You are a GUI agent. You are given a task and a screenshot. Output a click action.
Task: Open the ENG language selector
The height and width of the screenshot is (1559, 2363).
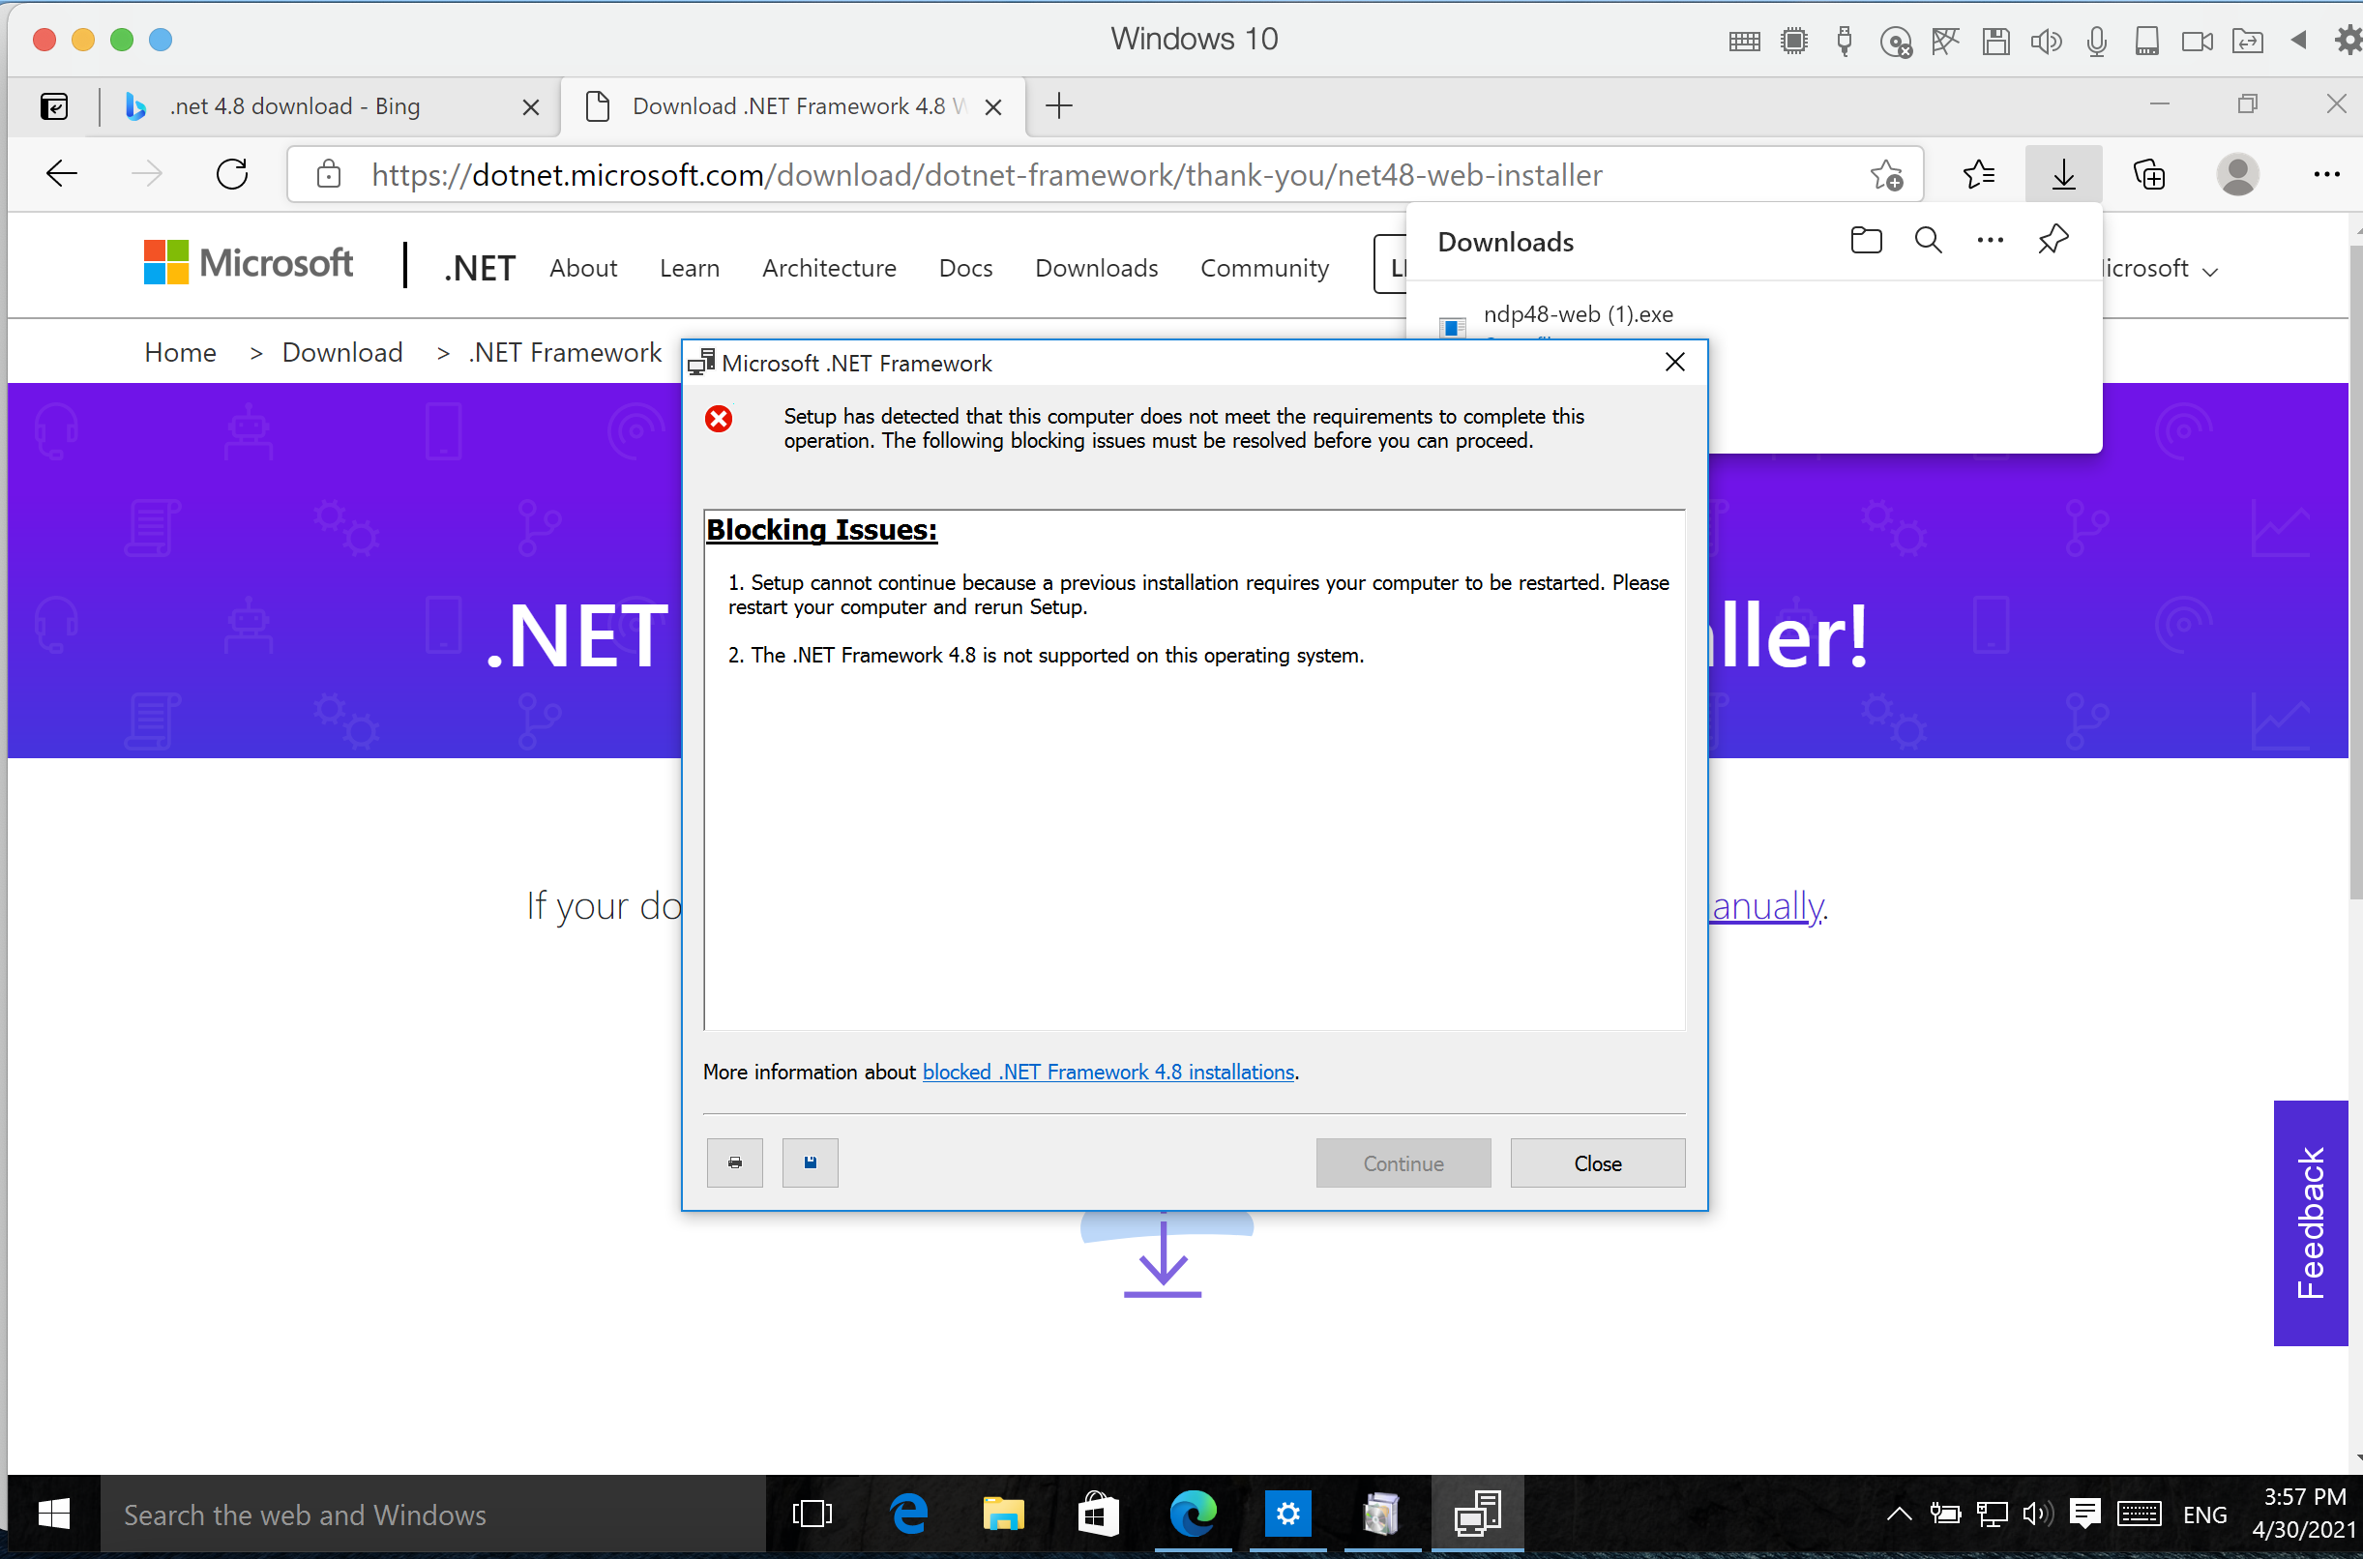(x=2205, y=1514)
